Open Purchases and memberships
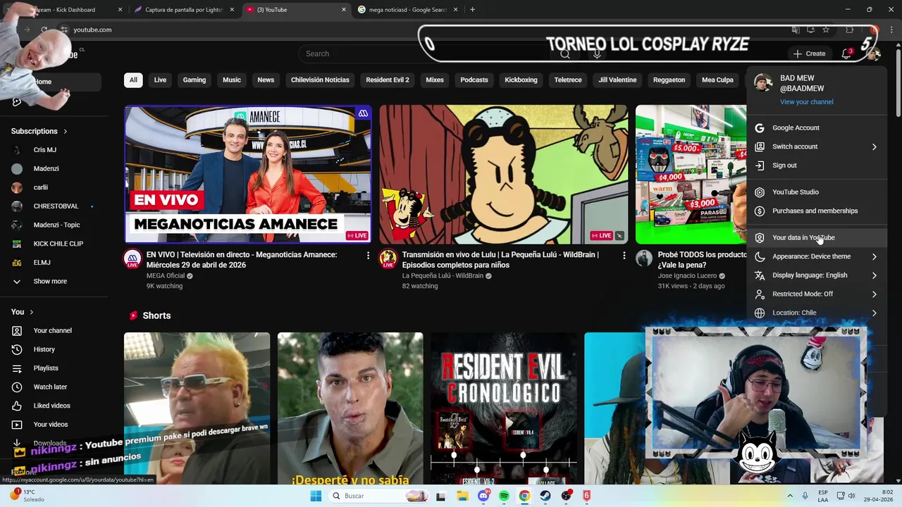 click(817, 211)
